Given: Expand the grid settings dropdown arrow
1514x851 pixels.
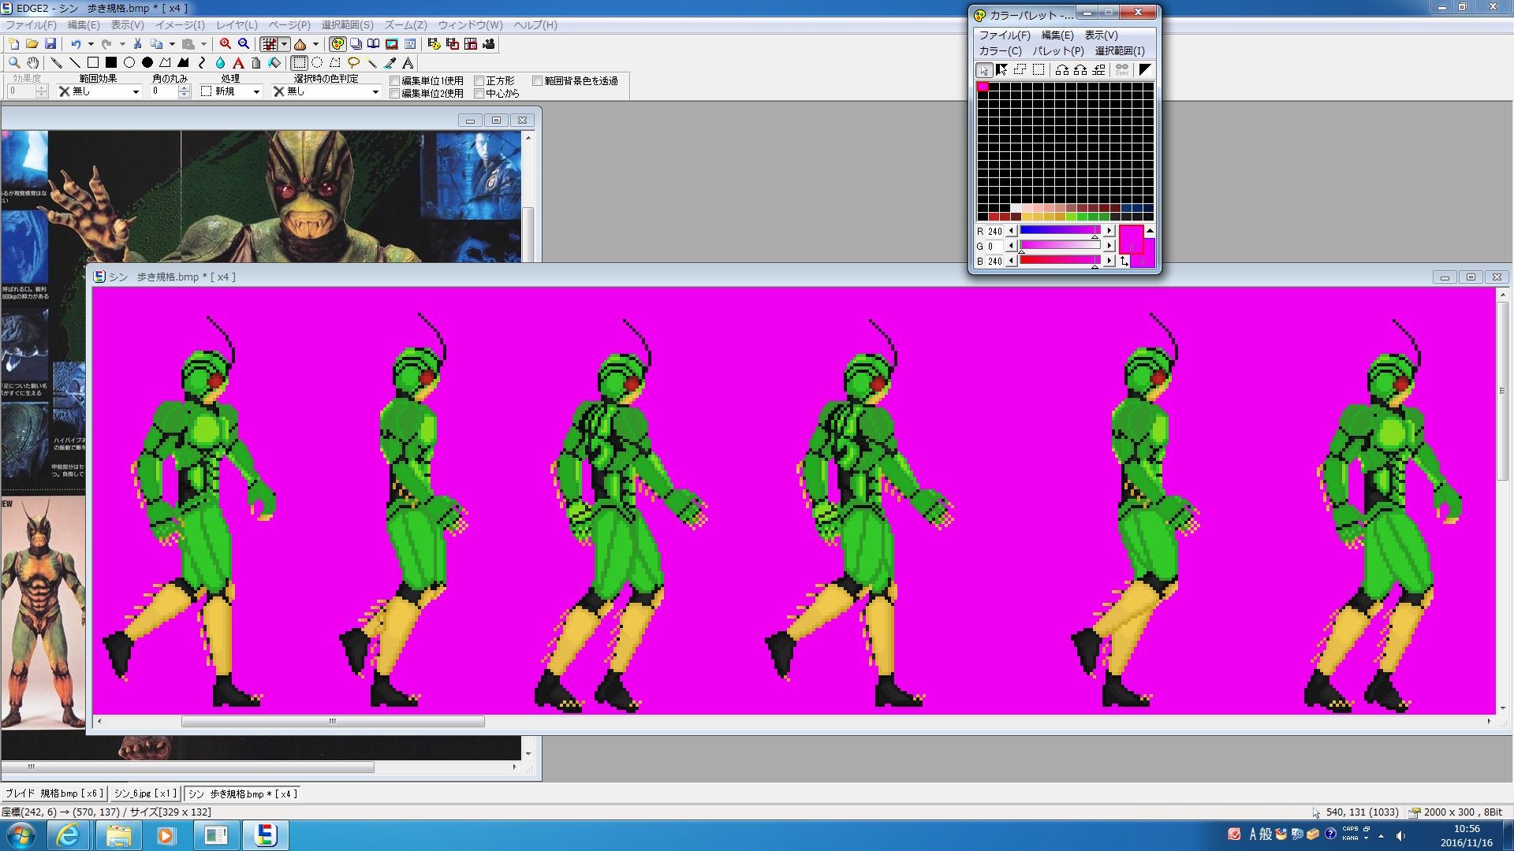Looking at the screenshot, I should (x=285, y=44).
